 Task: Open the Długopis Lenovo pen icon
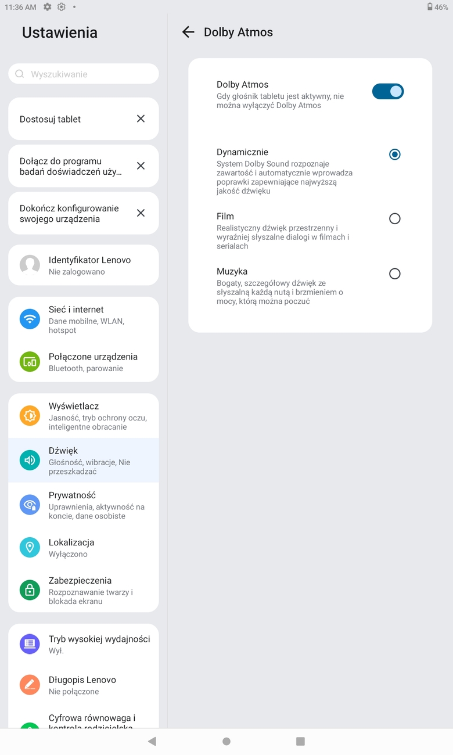point(30,685)
